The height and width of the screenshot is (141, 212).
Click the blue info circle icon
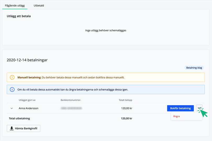[12, 89]
